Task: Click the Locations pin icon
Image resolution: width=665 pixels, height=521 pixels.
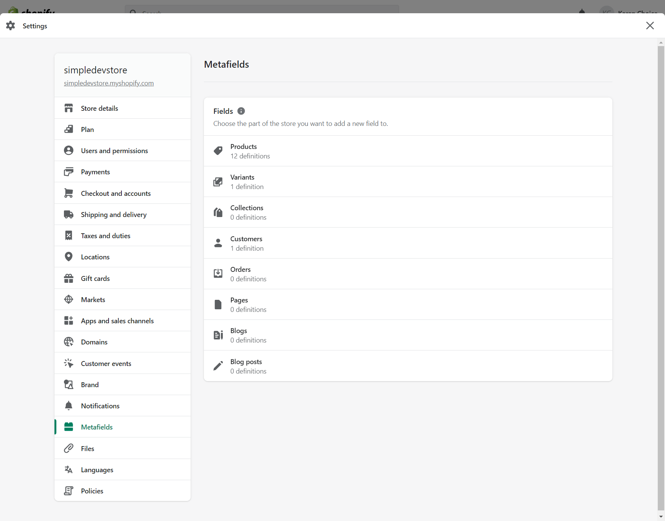Action: click(68, 257)
